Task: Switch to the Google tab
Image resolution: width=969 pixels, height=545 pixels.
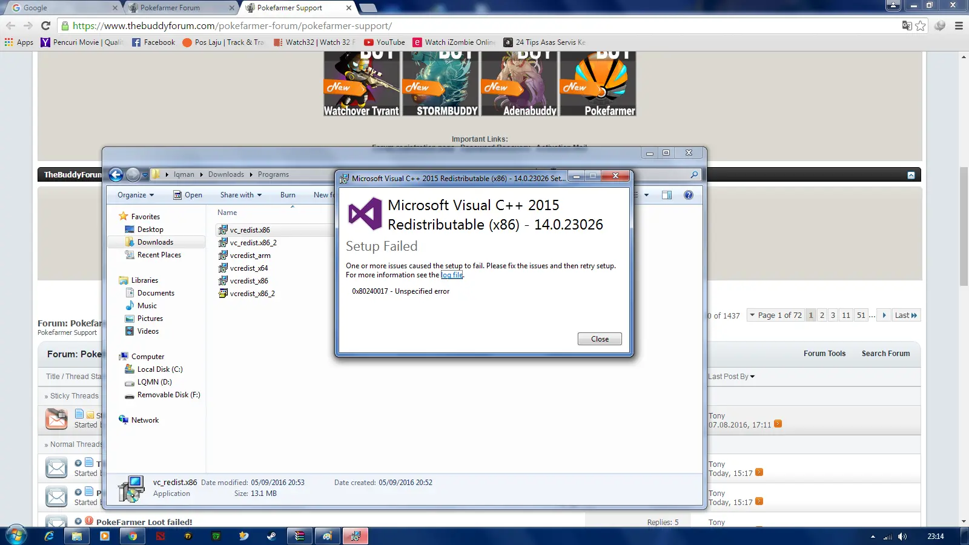Action: pos(61,8)
